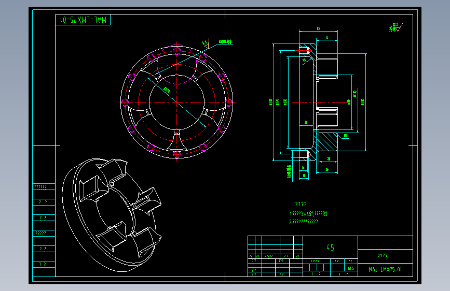
Task: Select the 1:15 scale value in title block
Action: click(351, 268)
